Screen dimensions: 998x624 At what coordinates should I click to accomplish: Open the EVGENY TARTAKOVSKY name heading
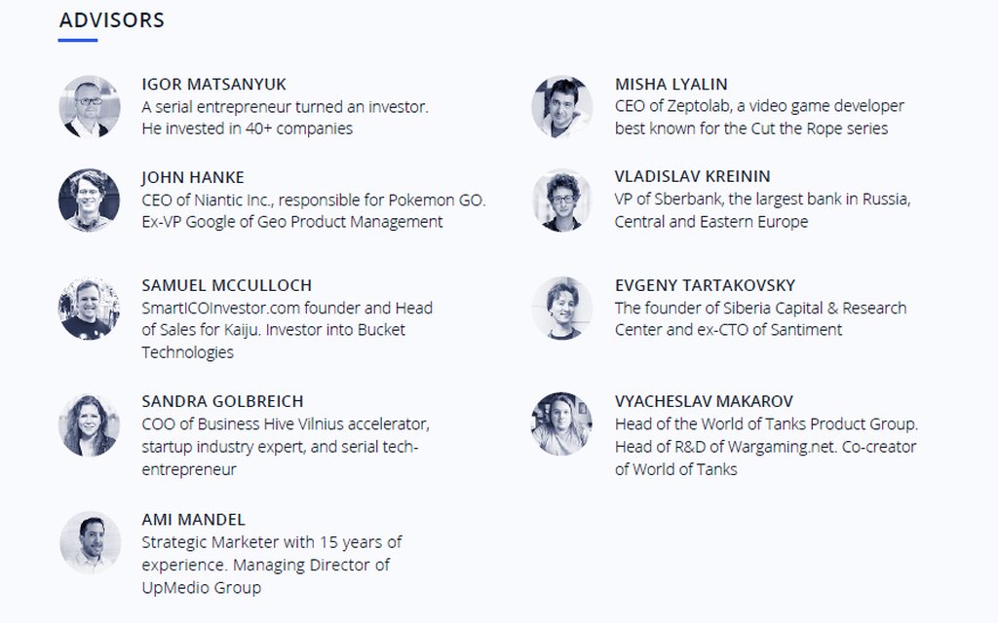pos(706,285)
